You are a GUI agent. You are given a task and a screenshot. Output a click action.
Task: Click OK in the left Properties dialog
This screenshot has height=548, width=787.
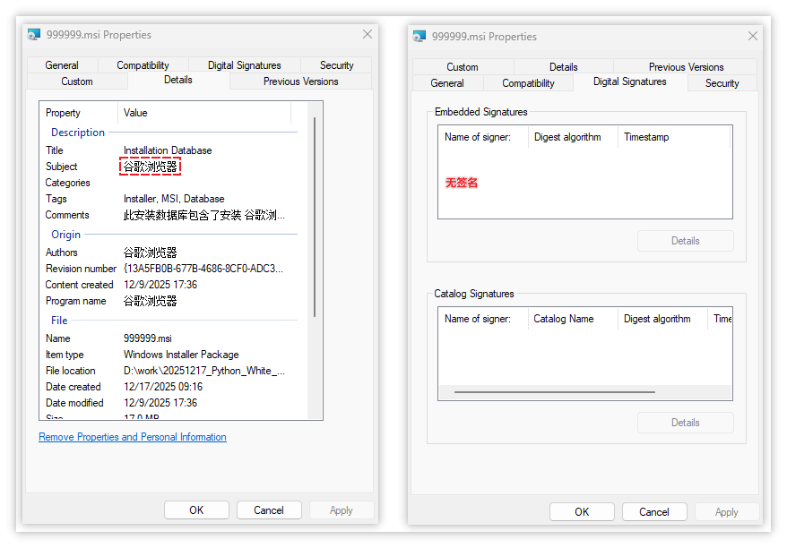(x=196, y=509)
